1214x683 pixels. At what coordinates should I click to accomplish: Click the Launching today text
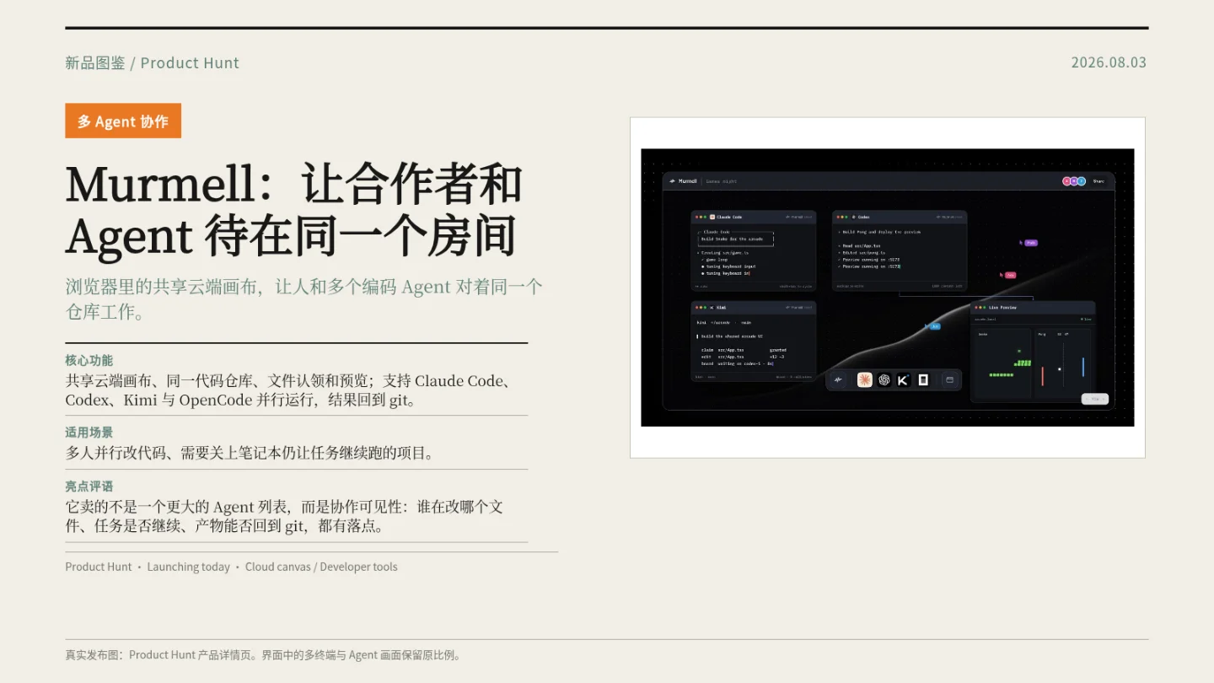coord(189,567)
